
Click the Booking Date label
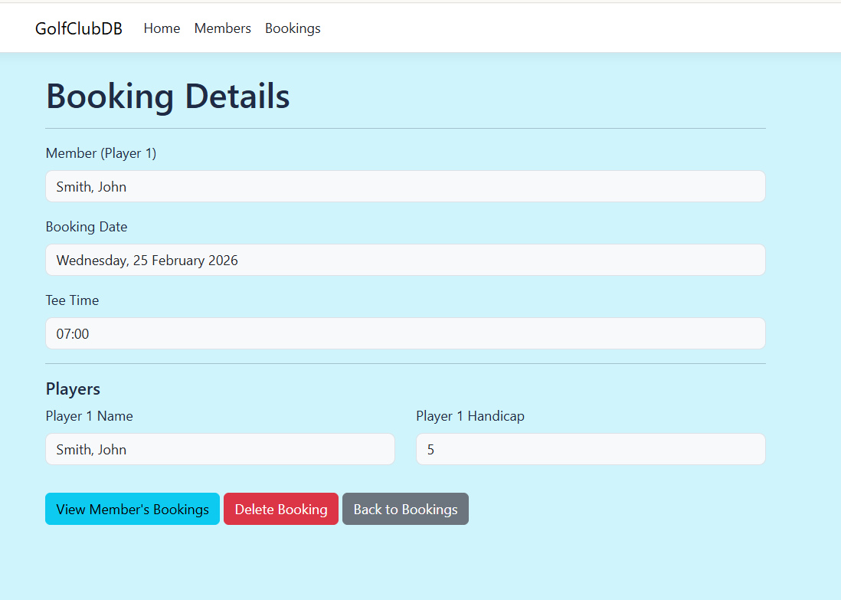tap(87, 227)
